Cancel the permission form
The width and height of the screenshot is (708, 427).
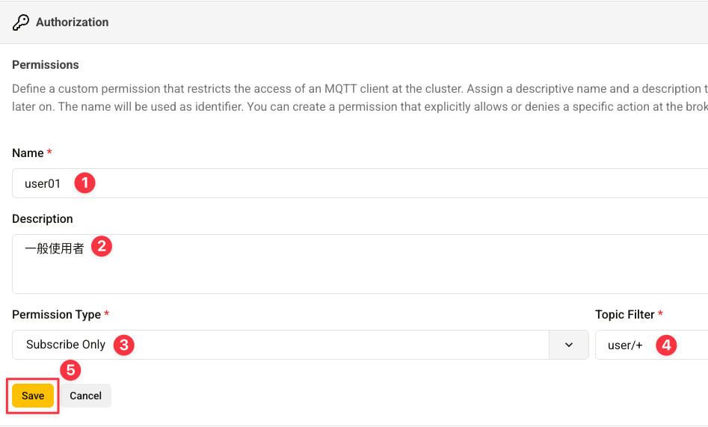pyautogui.click(x=85, y=396)
